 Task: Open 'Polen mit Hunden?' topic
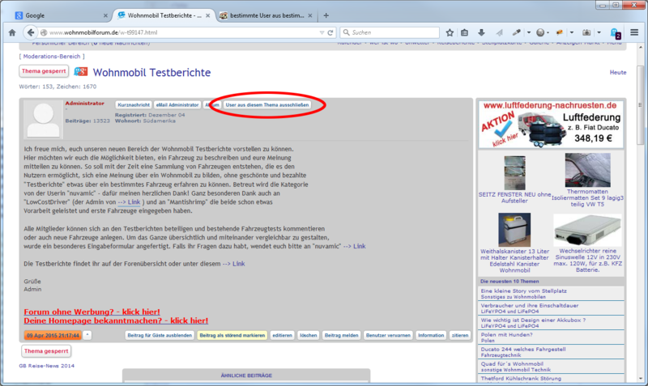[507, 335]
